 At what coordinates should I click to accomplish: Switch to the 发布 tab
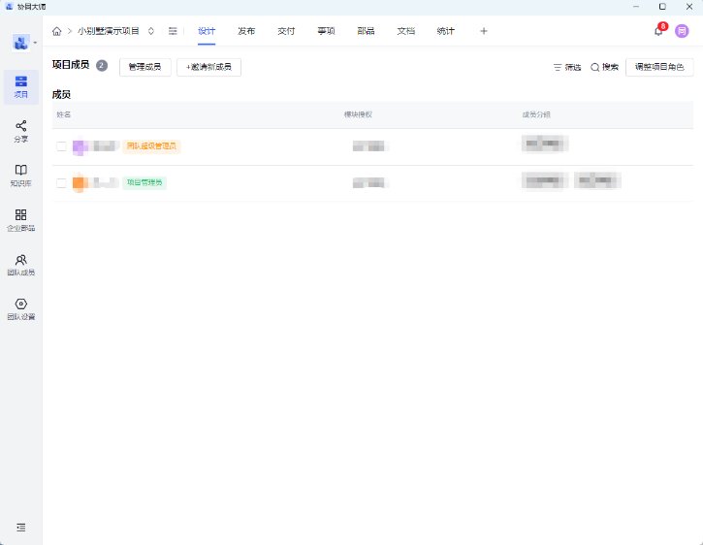(246, 31)
